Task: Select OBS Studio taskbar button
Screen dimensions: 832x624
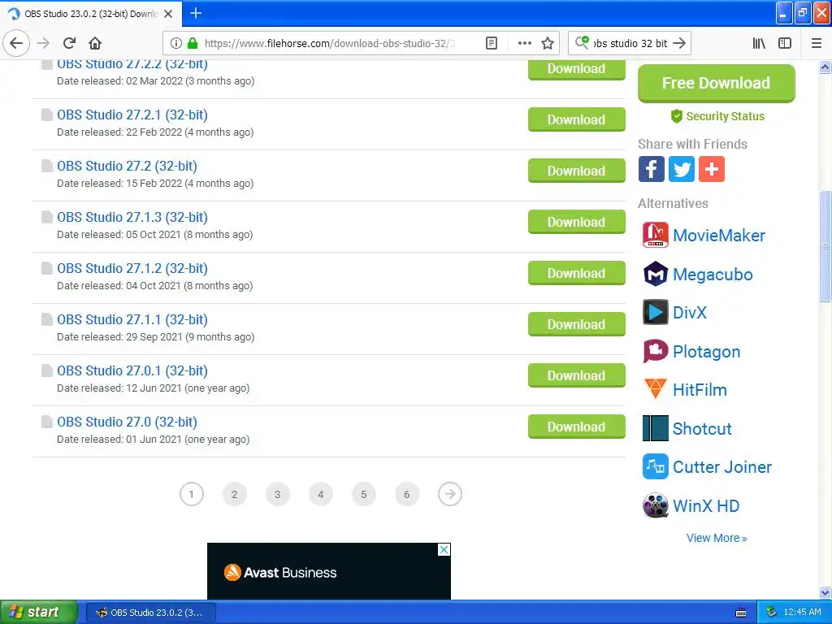Action: 150,613
